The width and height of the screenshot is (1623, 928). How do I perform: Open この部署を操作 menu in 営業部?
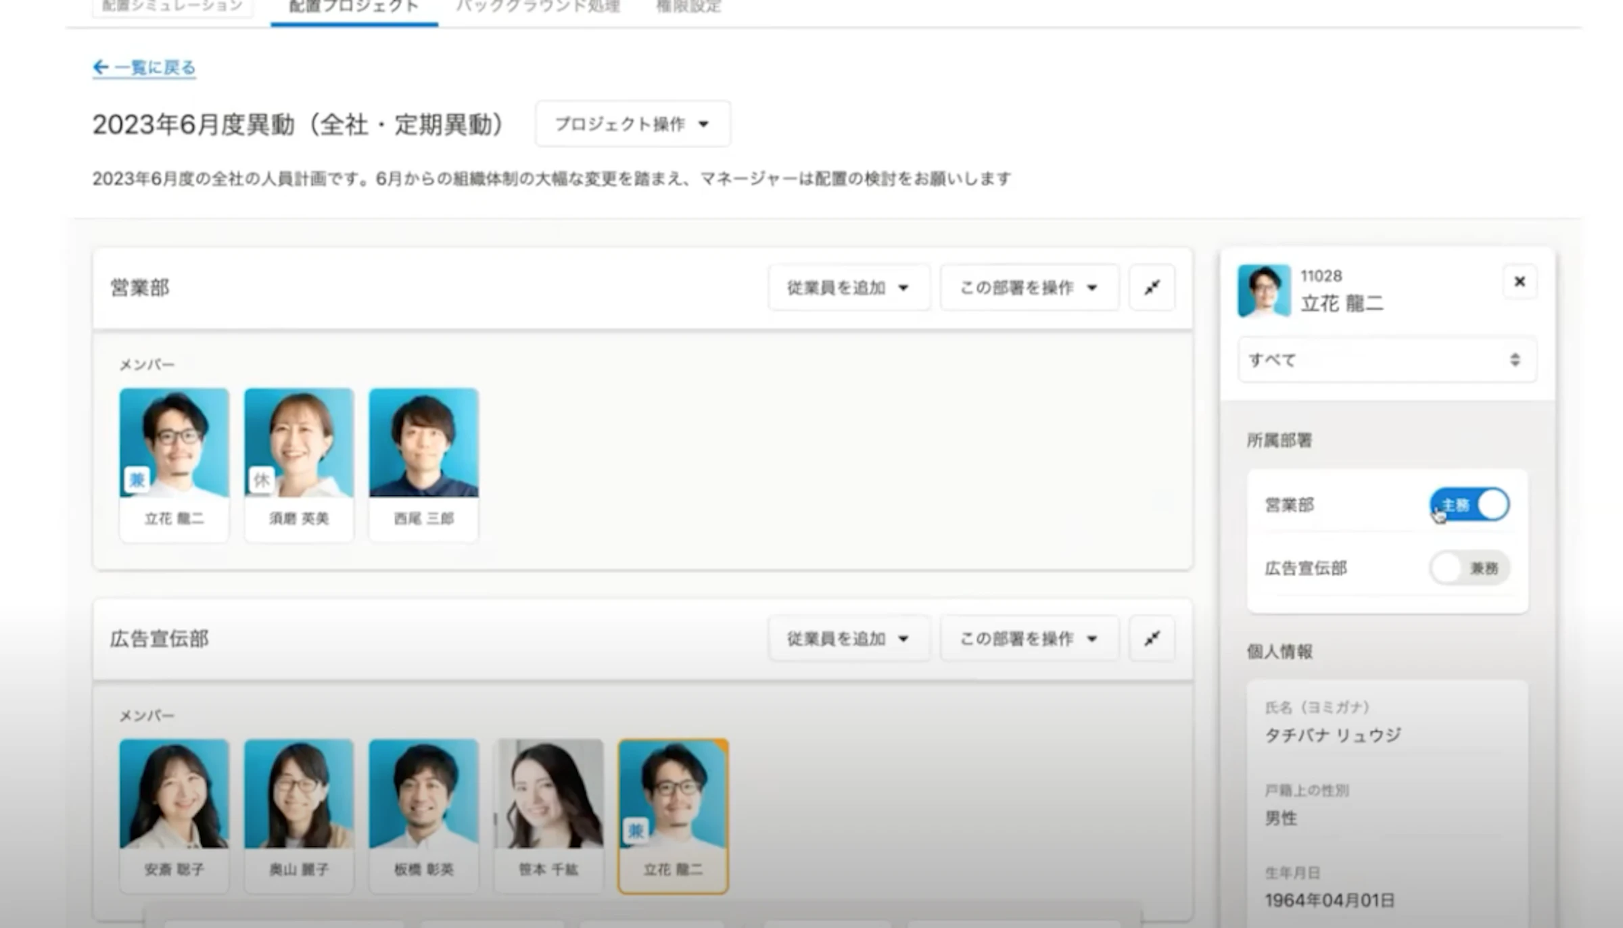click(1029, 287)
